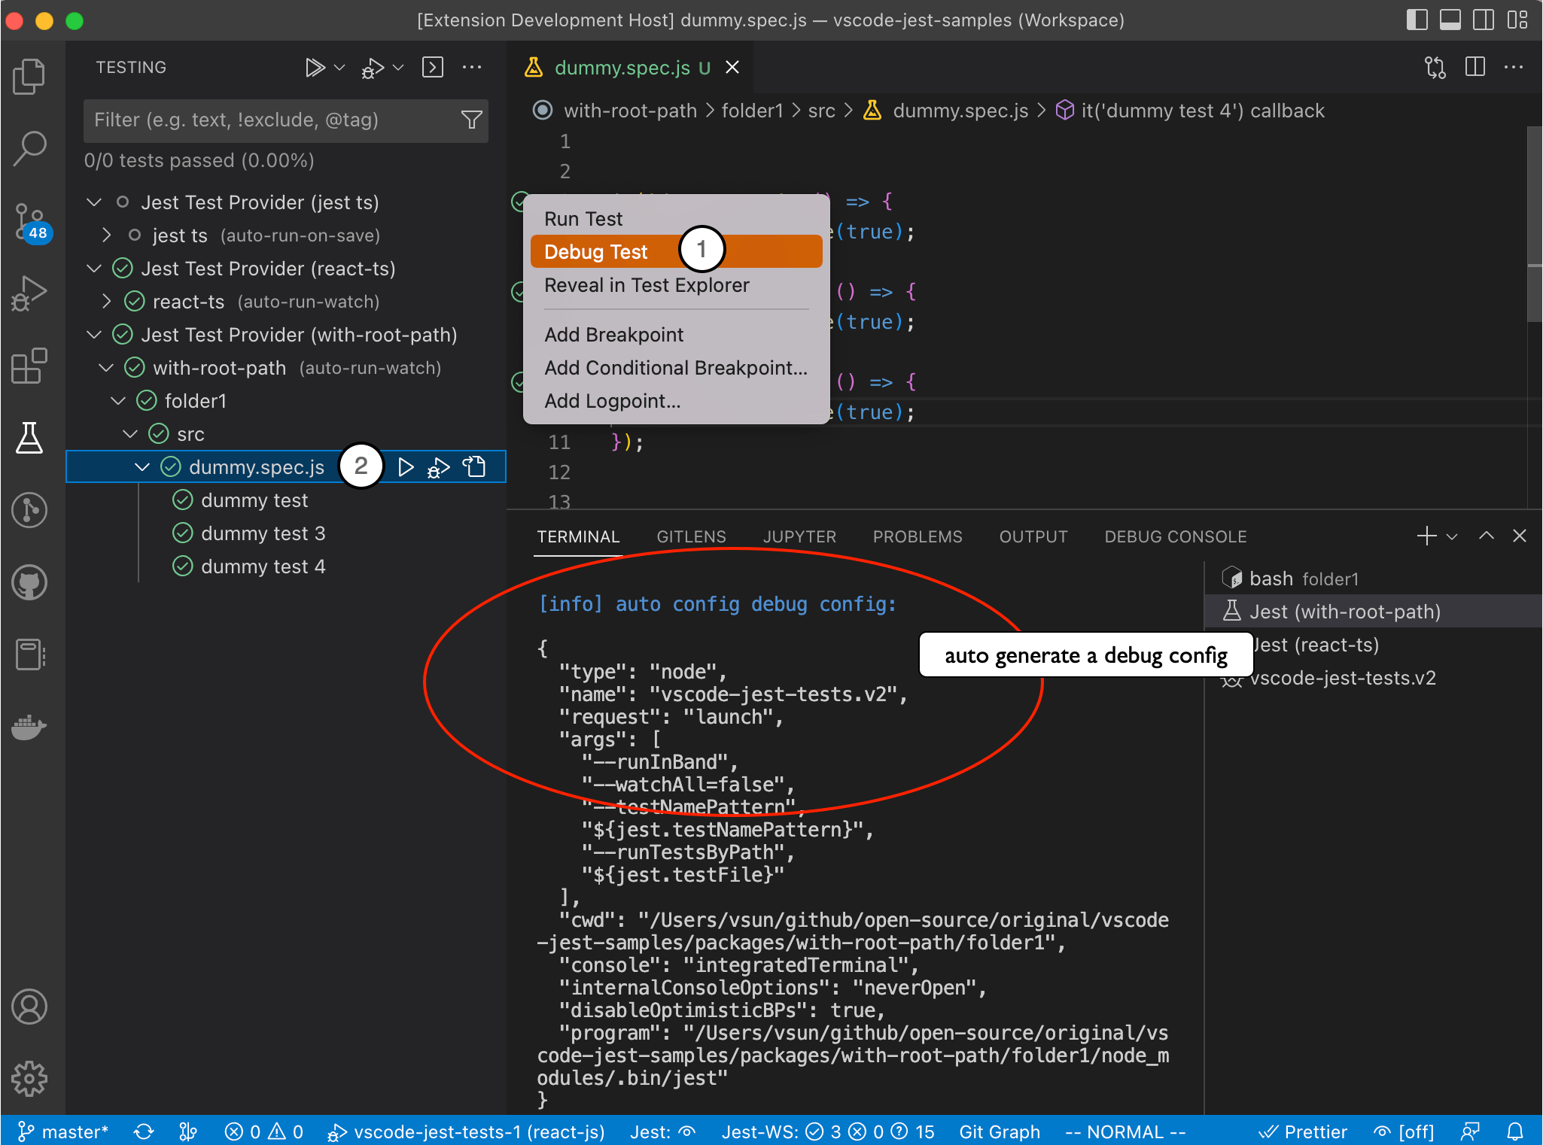Select Debug Test from the context menu
Image resolution: width=1543 pixels, height=1145 pixels.
595,251
